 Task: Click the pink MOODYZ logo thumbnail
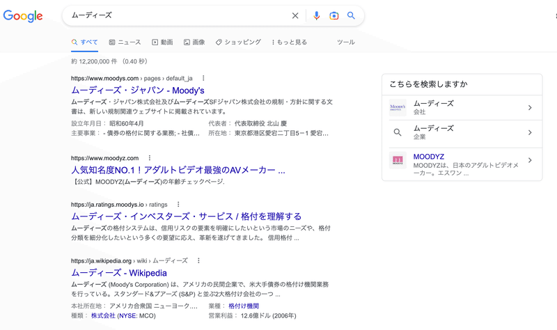(398, 160)
